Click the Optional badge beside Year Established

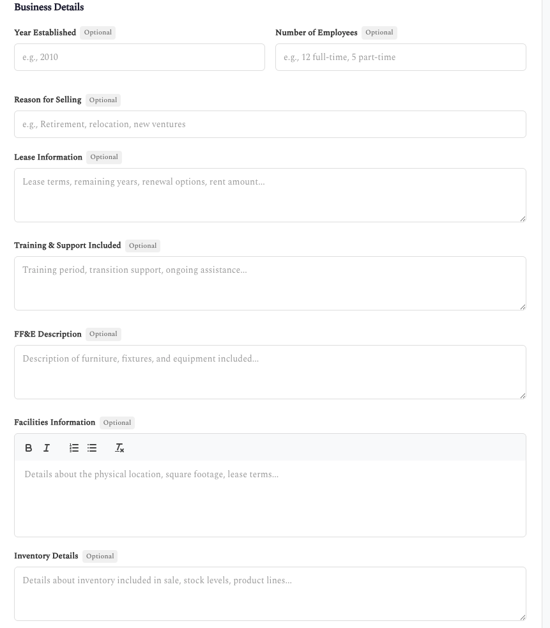(98, 32)
